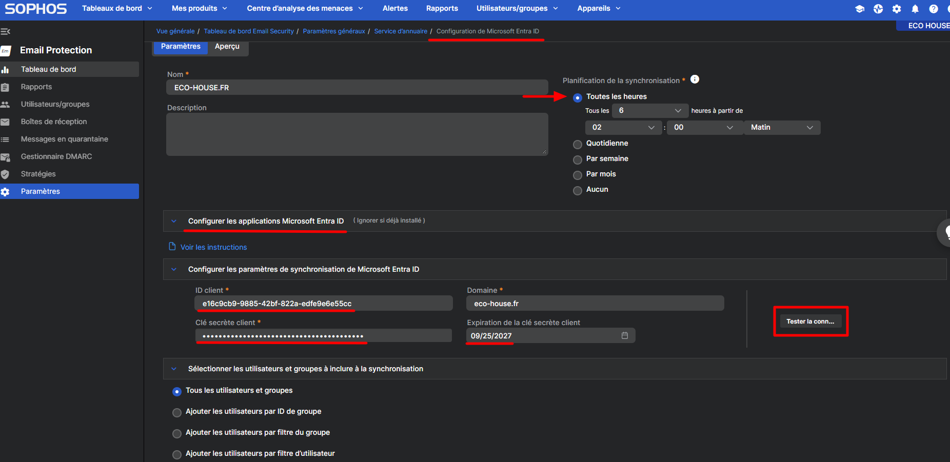Screen dimensions: 950x462
Task: Select Ajouter les utilisateurs par ID de groupe
Action: (x=177, y=412)
